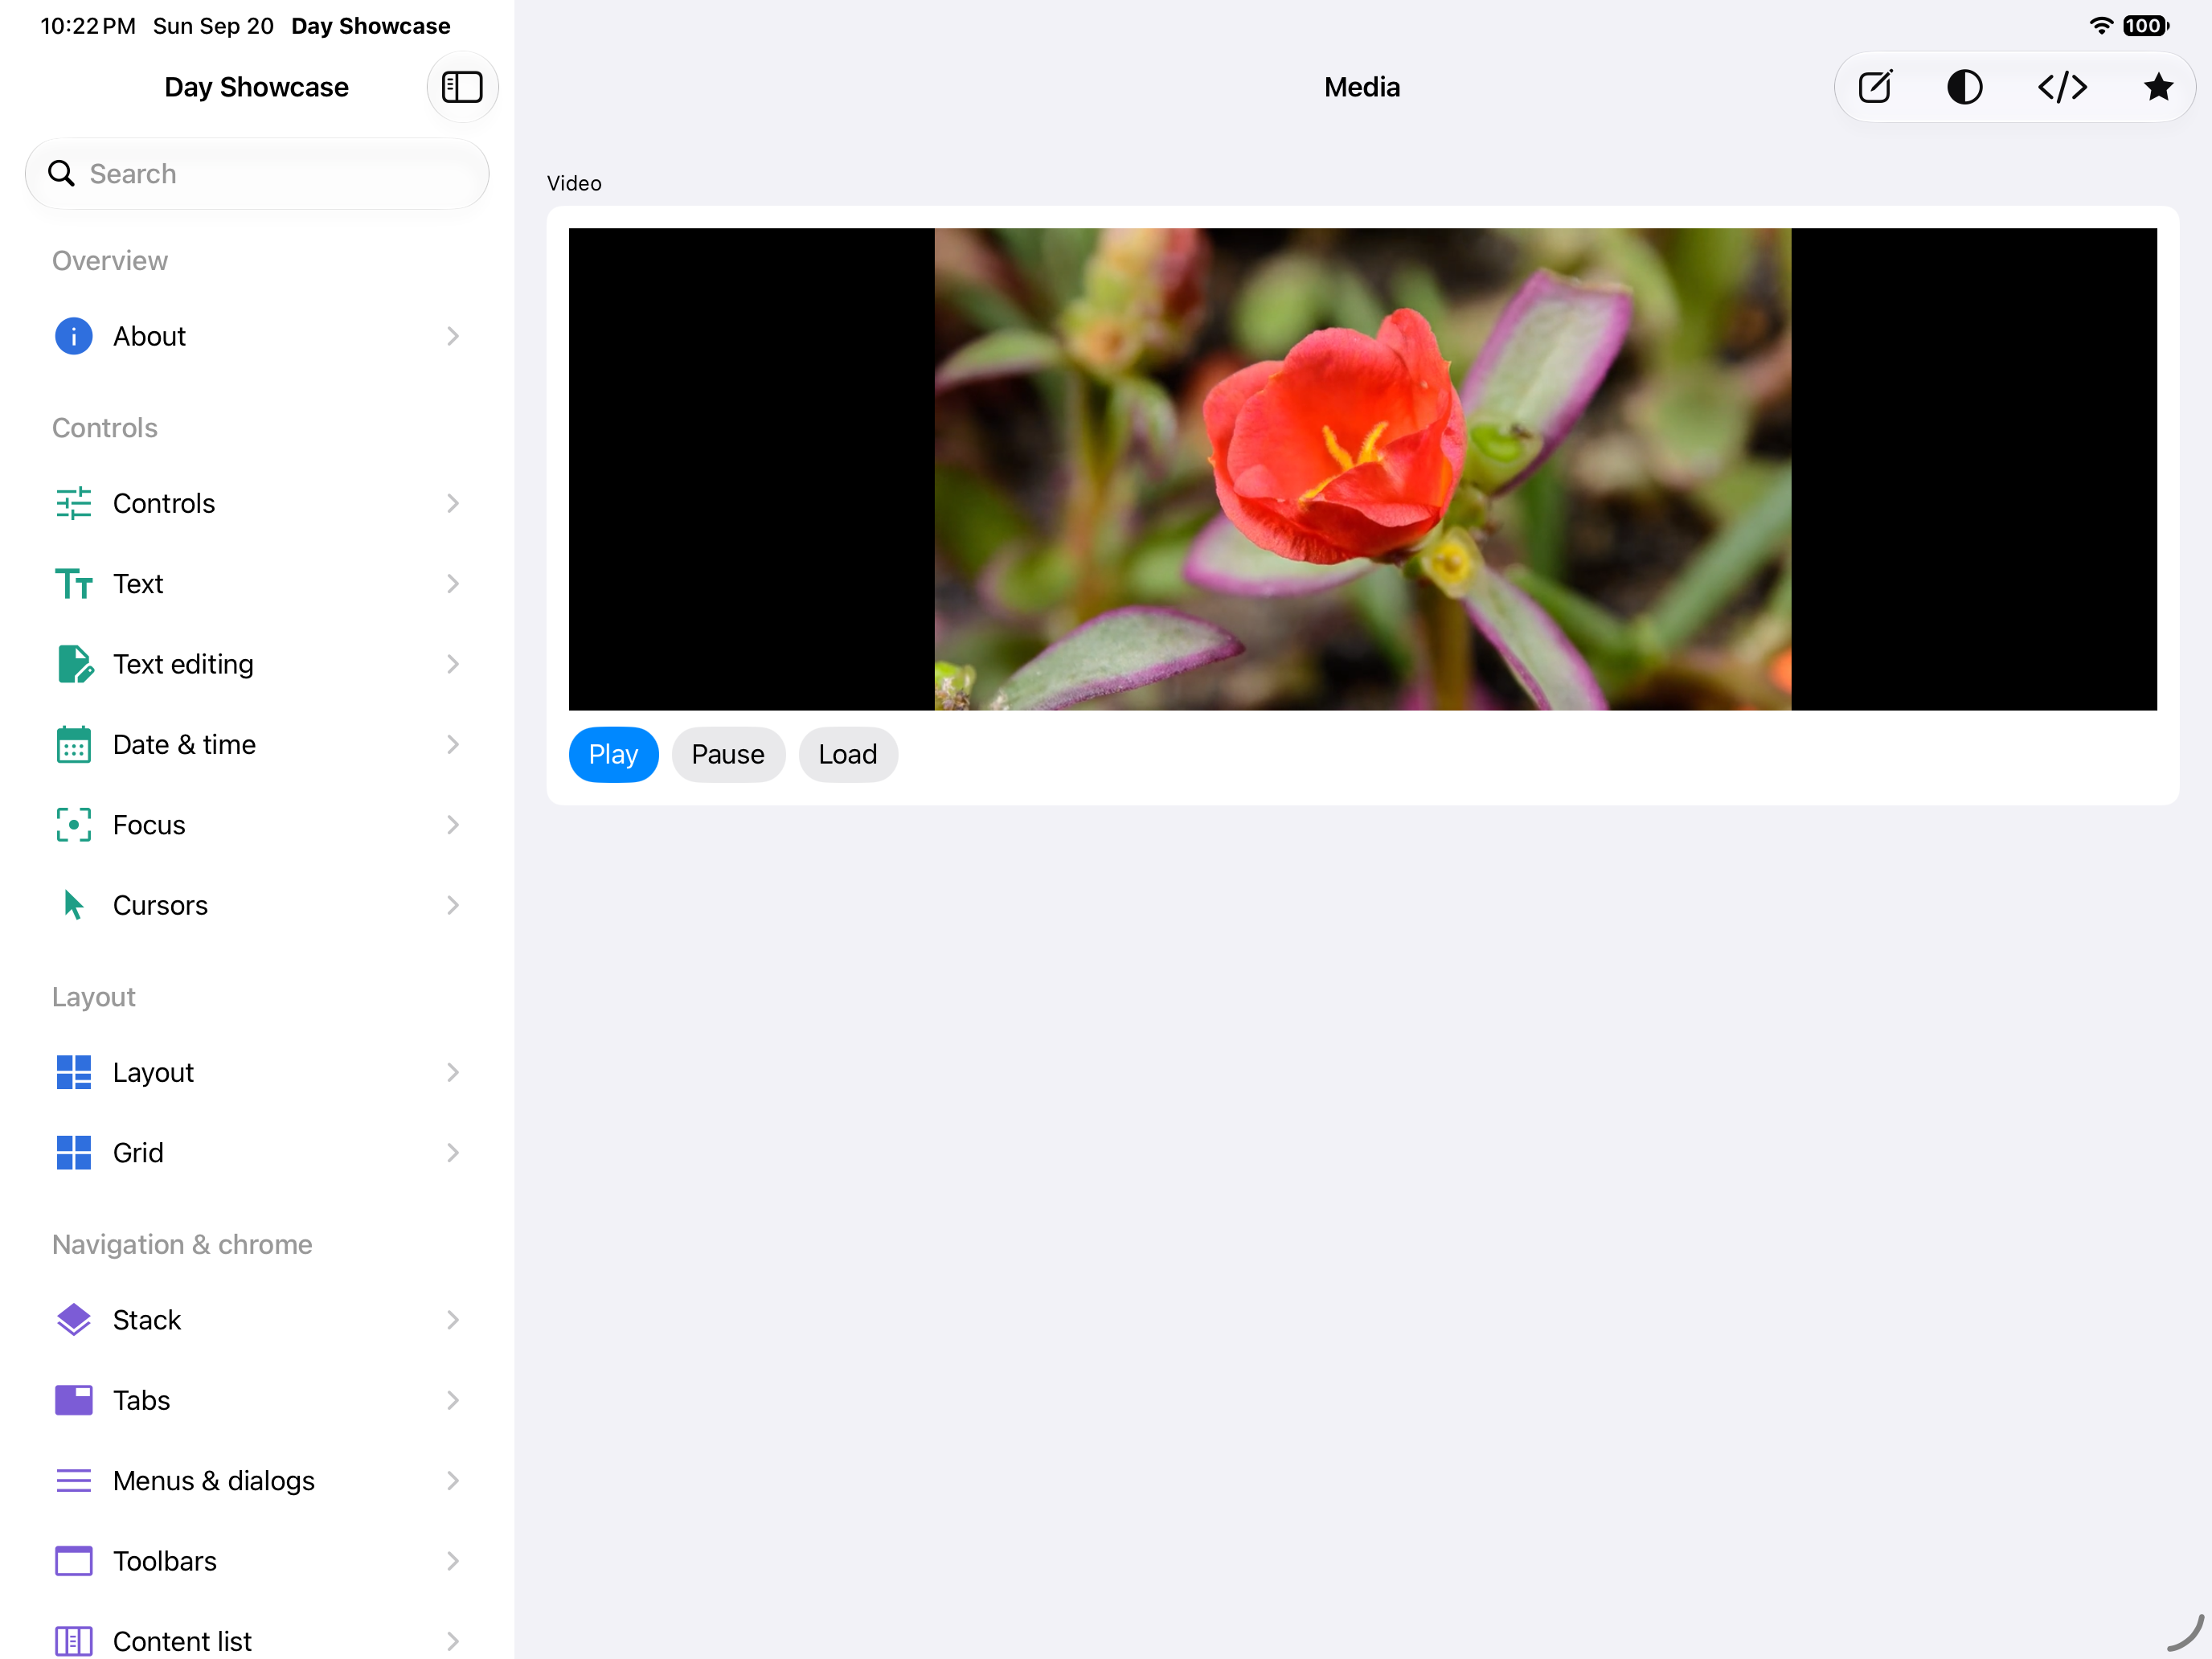
Task: Expand the Tabs row chevron
Action: pos(453,1400)
